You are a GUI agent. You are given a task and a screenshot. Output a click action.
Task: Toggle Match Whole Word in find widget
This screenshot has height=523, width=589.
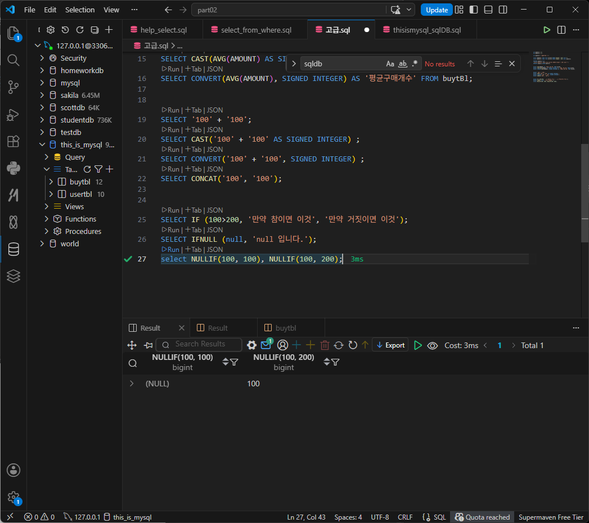(402, 64)
